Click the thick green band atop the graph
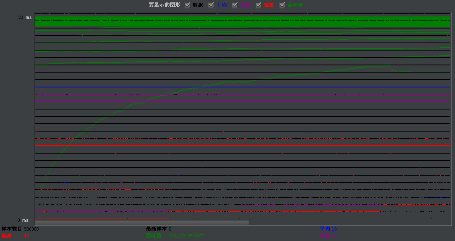 [x=241, y=22]
